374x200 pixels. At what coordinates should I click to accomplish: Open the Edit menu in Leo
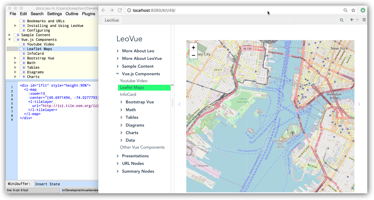tap(23, 14)
